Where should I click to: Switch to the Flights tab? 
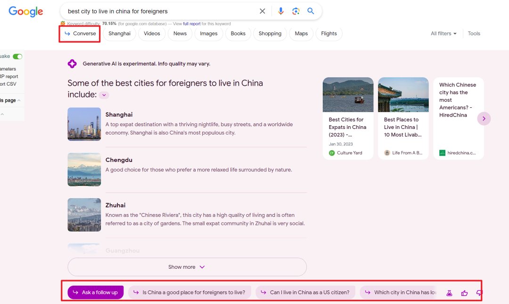tap(329, 34)
